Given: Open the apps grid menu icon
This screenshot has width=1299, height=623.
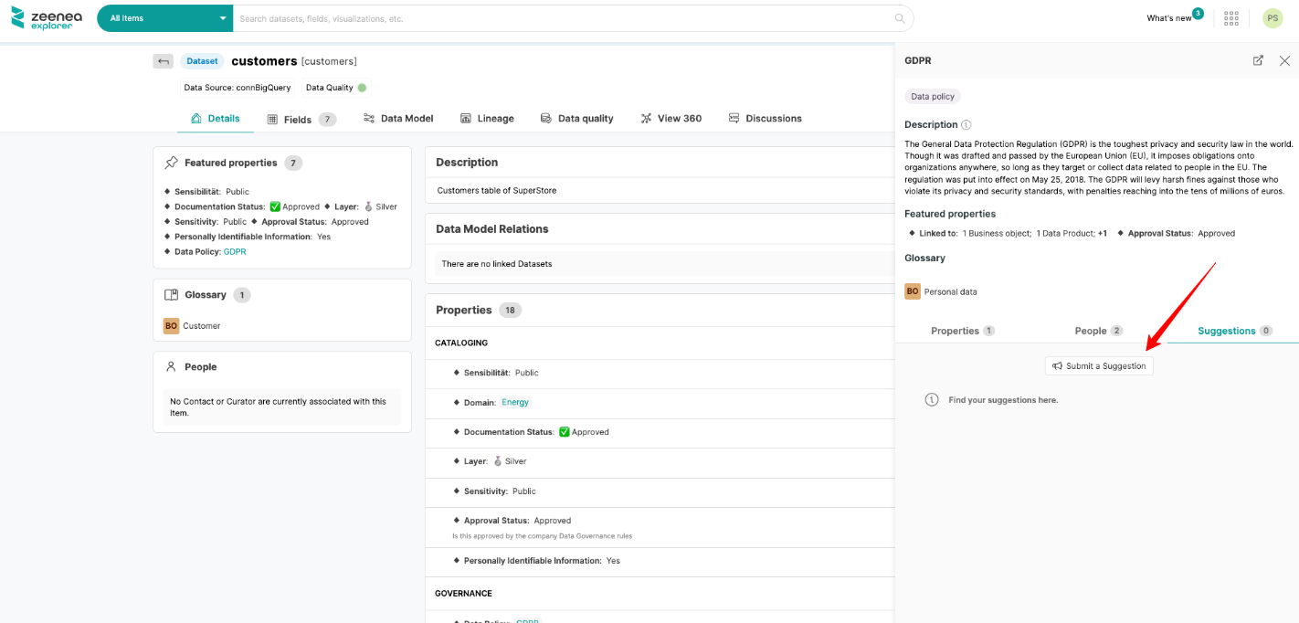Looking at the screenshot, I should click(1230, 18).
